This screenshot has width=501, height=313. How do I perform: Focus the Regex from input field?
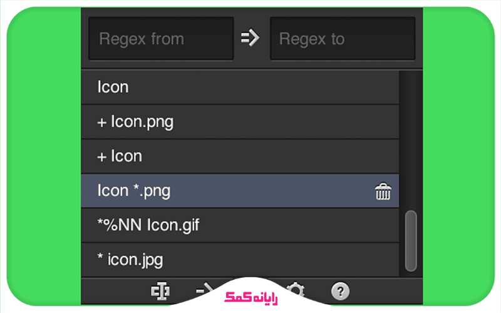(x=161, y=38)
